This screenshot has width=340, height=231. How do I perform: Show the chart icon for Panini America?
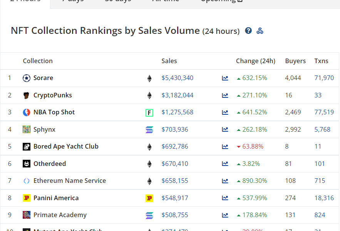click(225, 198)
